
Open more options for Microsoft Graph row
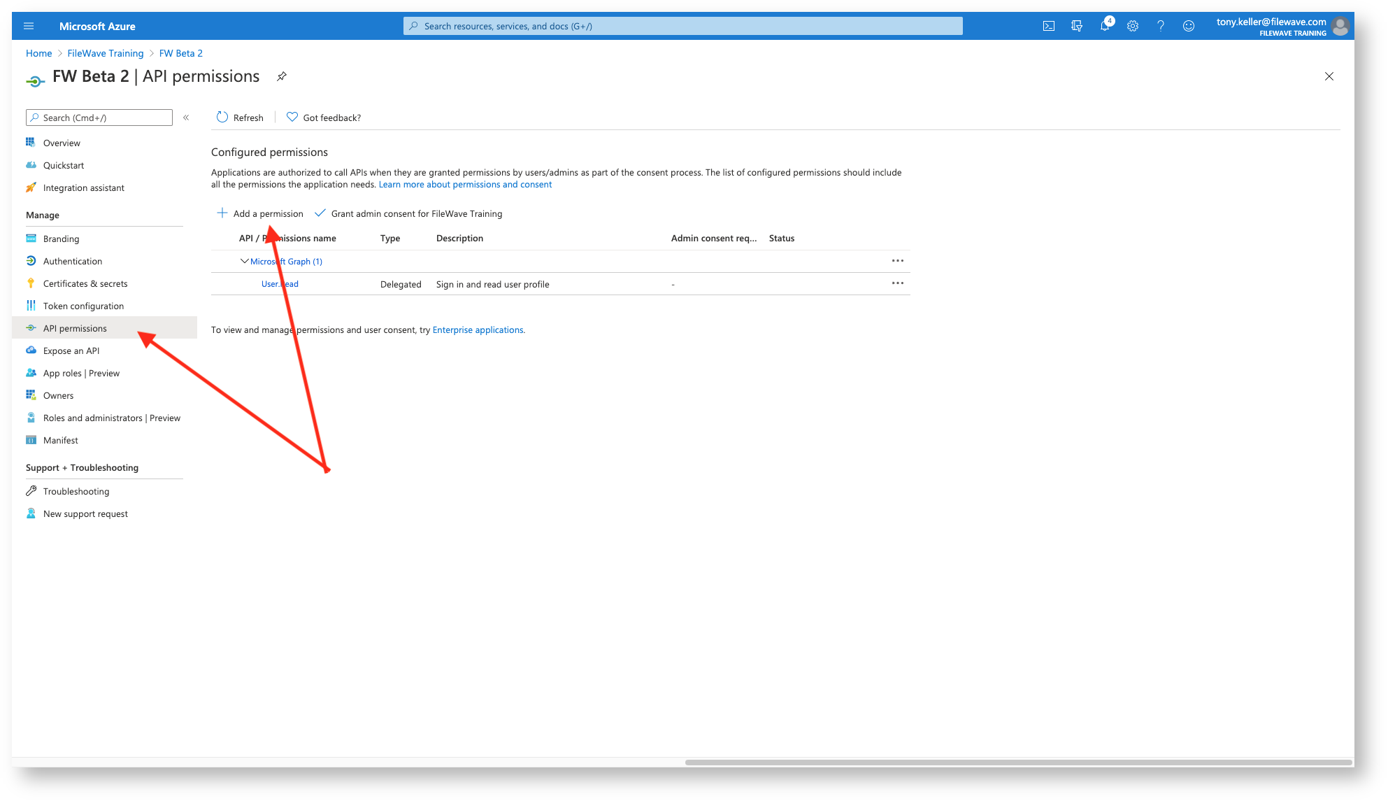(x=898, y=261)
